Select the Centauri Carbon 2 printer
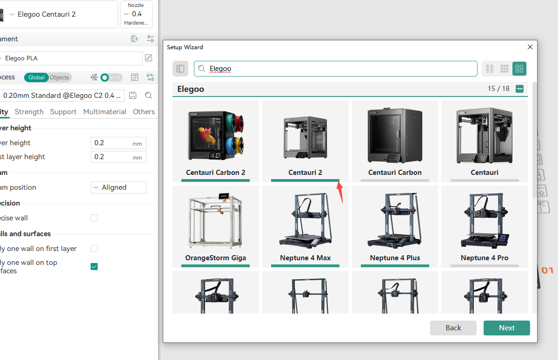This screenshot has width=558, height=360. (x=216, y=141)
